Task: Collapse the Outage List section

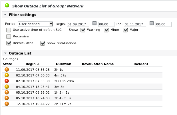Action: pos(5,53)
